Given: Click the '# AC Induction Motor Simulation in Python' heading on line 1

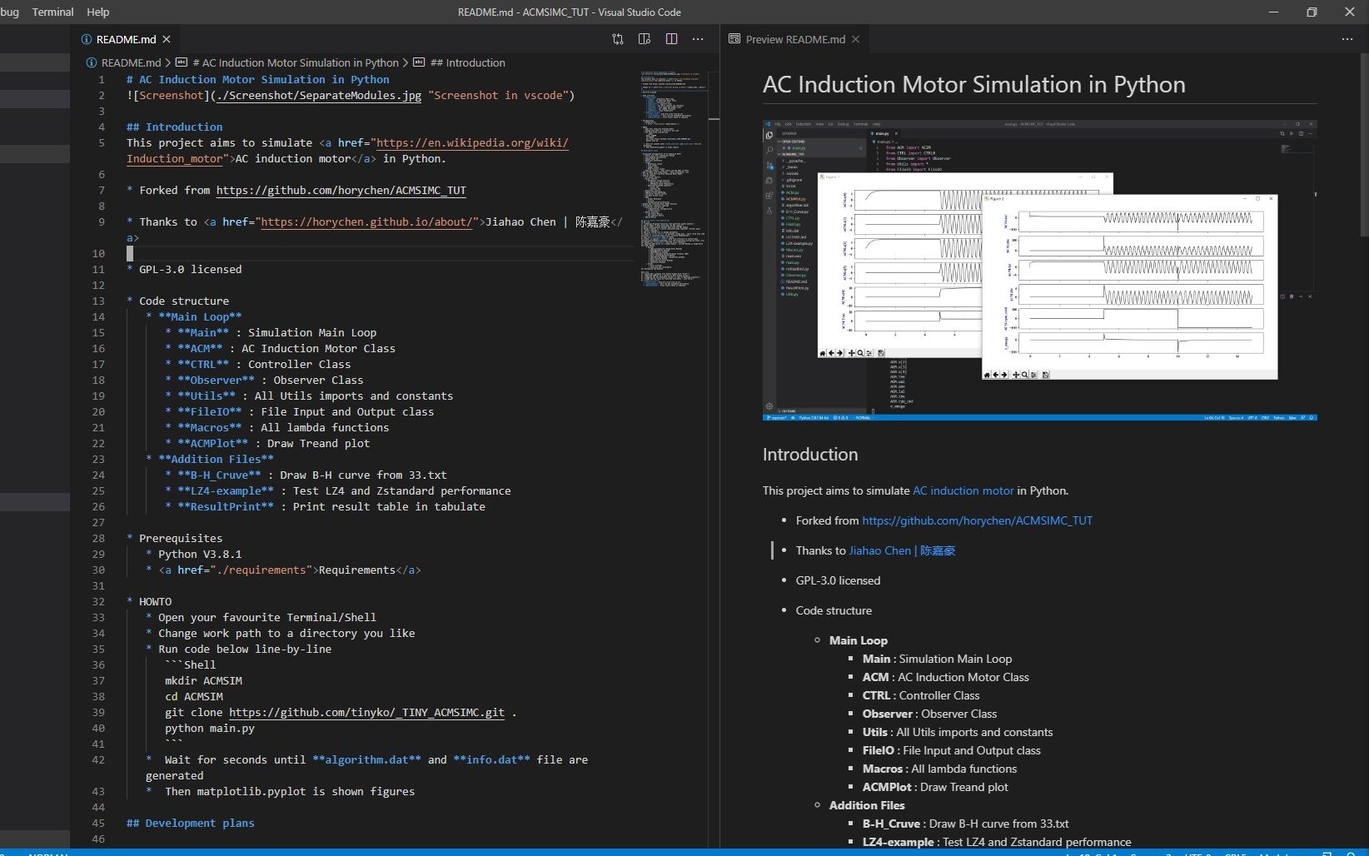Looking at the screenshot, I should pyautogui.click(x=257, y=79).
